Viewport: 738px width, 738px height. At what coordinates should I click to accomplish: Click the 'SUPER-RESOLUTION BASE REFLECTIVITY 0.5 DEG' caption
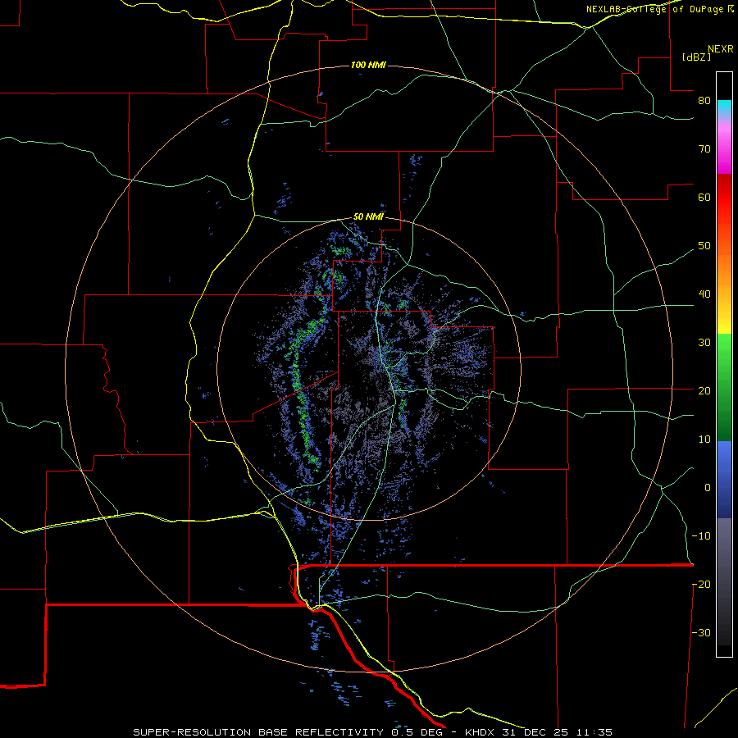coord(289,732)
